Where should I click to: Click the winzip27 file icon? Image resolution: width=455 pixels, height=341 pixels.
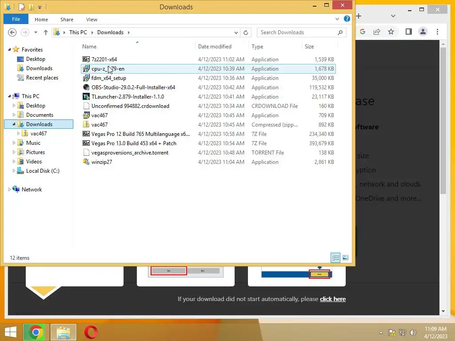(86, 162)
